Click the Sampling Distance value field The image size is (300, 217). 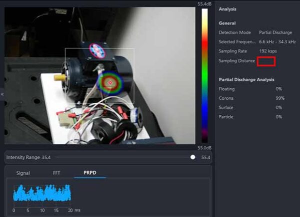point(266,61)
